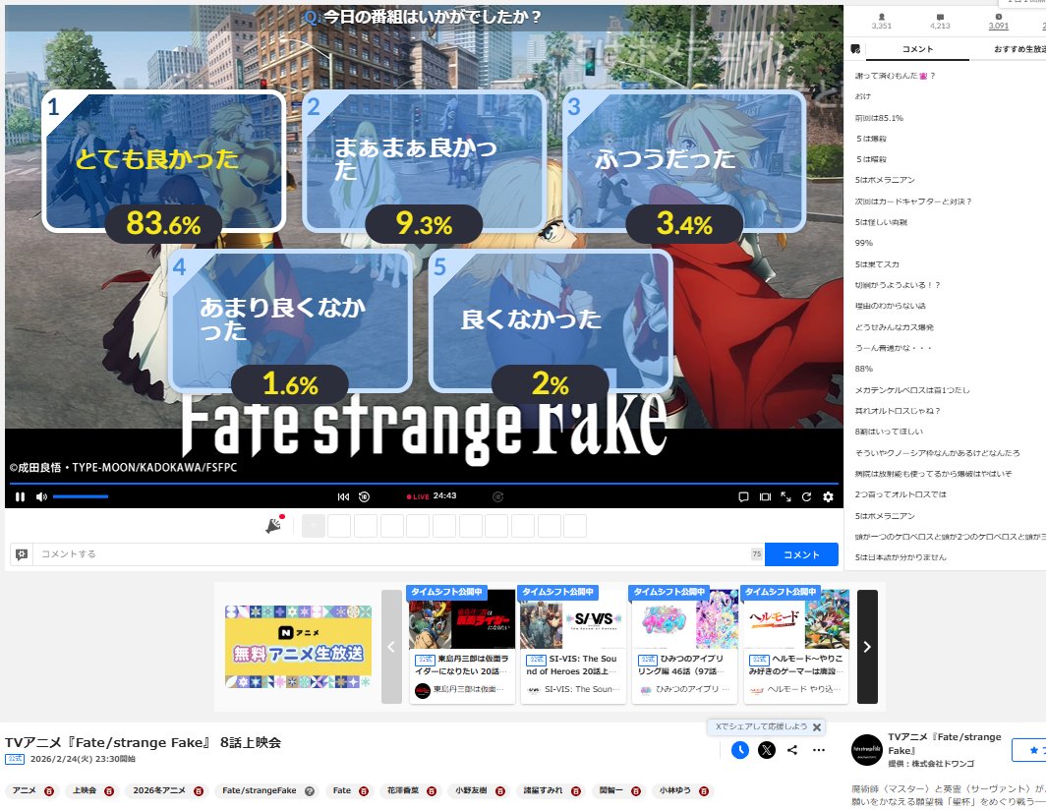Open the 花澤香菜 tag
This screenshot has width=1046, height=810.
click(403, 790)
